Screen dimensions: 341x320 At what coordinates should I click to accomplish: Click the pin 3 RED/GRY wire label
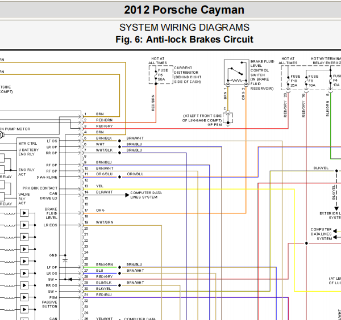105,126
